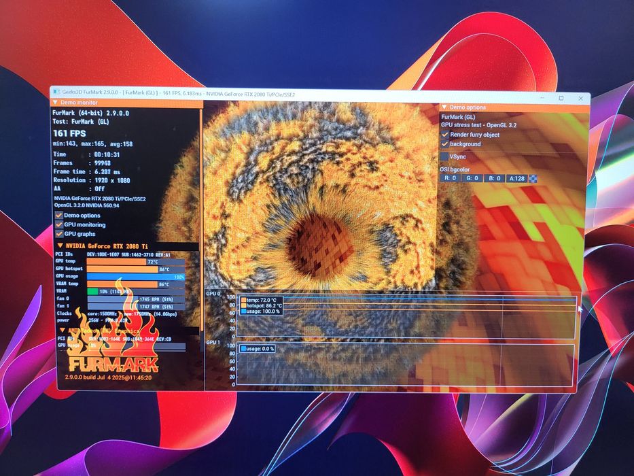Image resolution: width=634 pixels, height=476 pixels.
Task: Click the R: 0 color value field
Action: [450, 178]
